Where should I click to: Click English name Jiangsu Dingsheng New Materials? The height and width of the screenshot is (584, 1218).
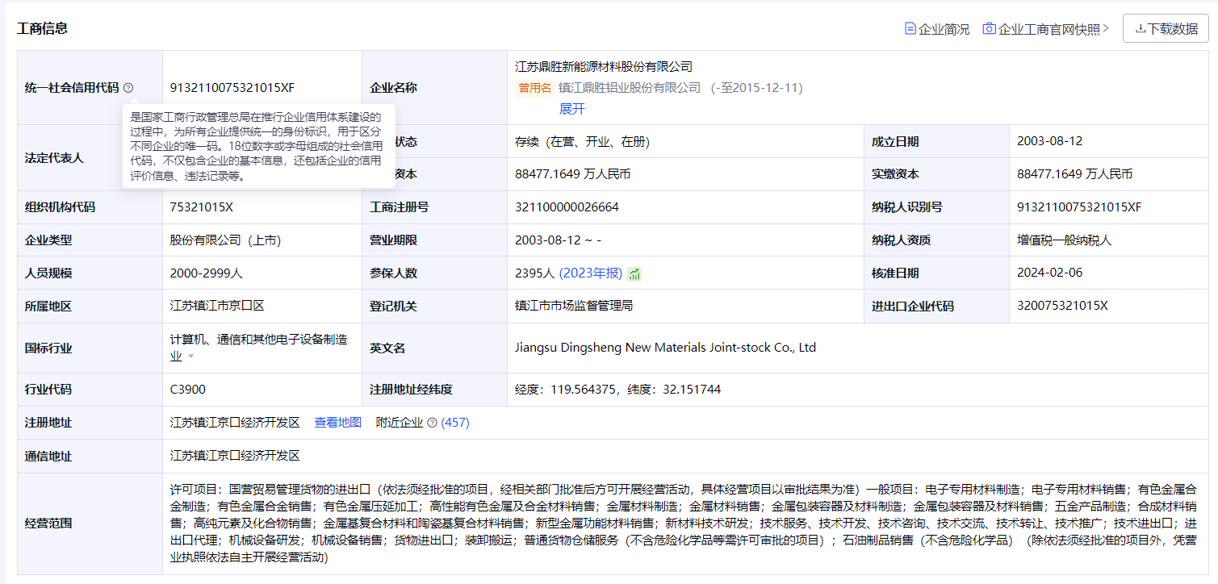click(666, 348)
